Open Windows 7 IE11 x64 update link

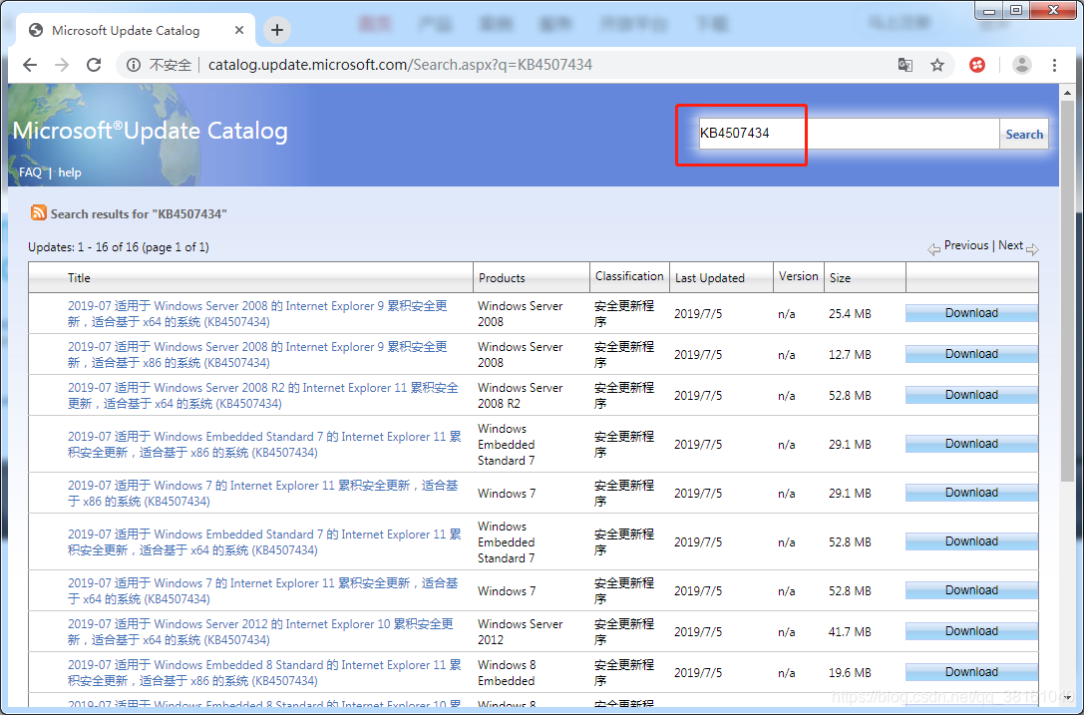tap(262, 591)
